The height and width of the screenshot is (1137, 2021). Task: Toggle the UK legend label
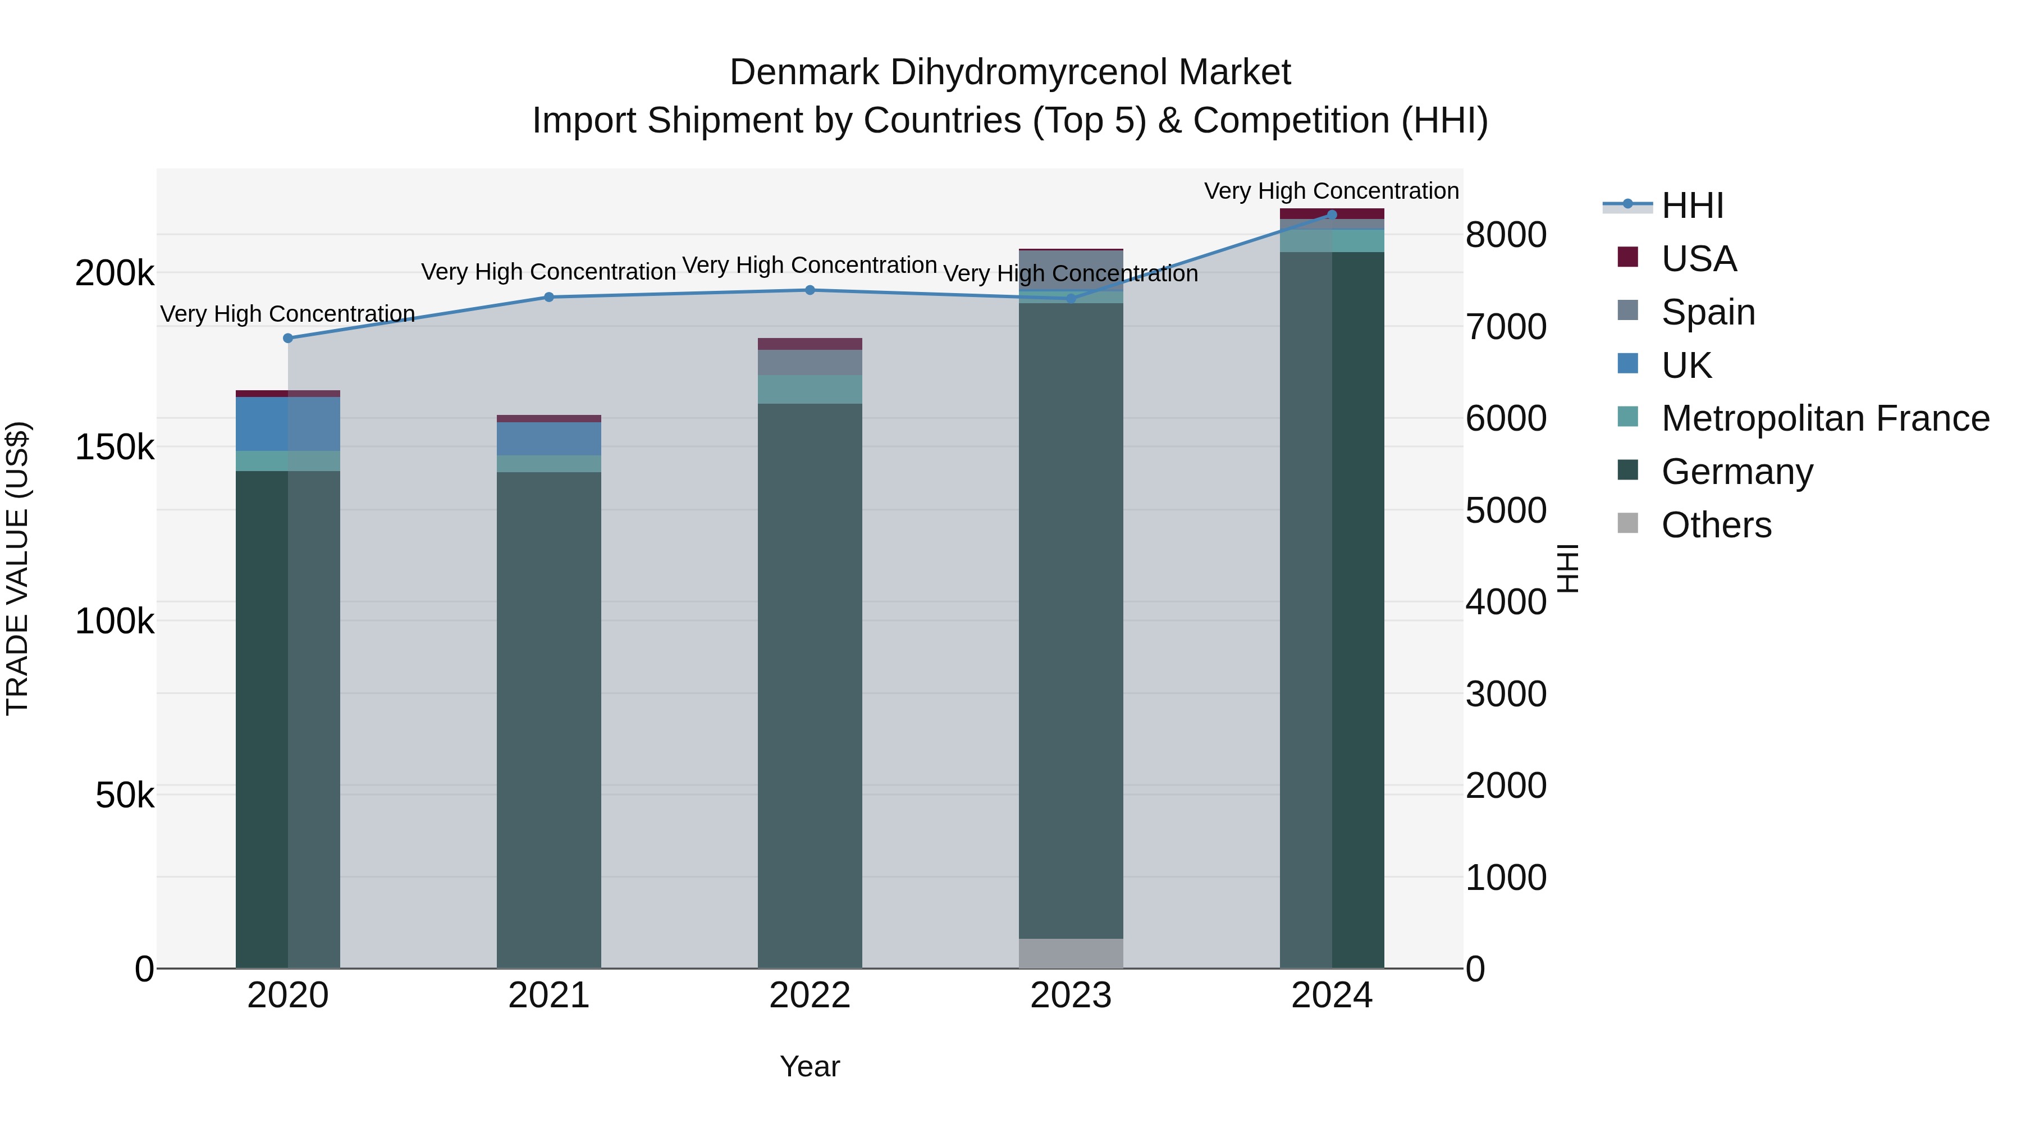1687,365
